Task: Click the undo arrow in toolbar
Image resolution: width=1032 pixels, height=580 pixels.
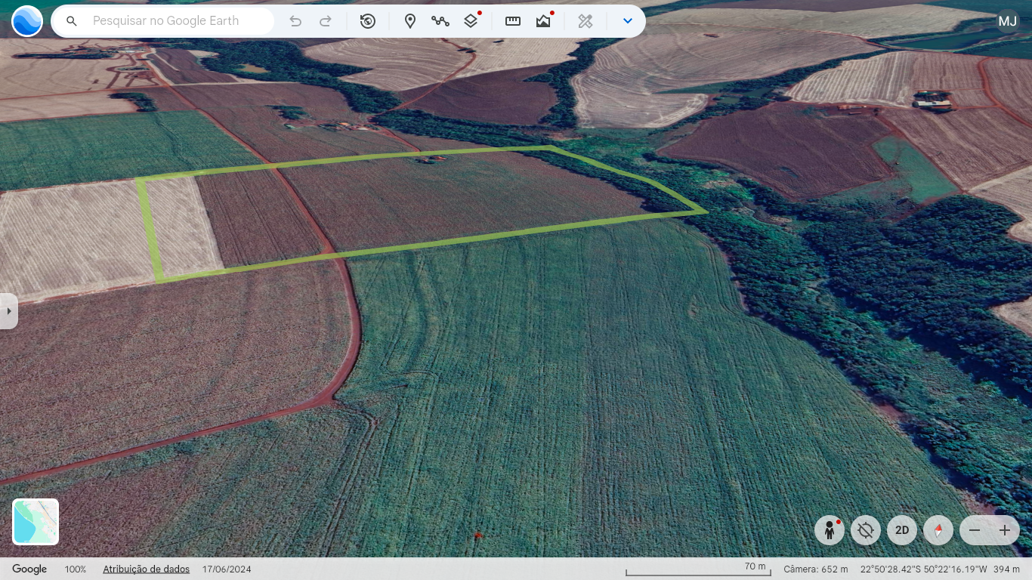Action: pyautogui.click(x=295, y=21)
